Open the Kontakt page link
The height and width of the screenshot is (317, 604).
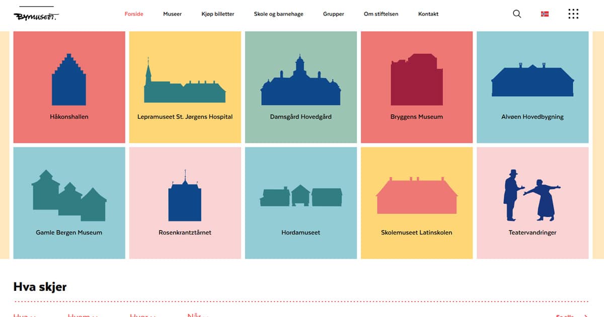pos(428,14)
